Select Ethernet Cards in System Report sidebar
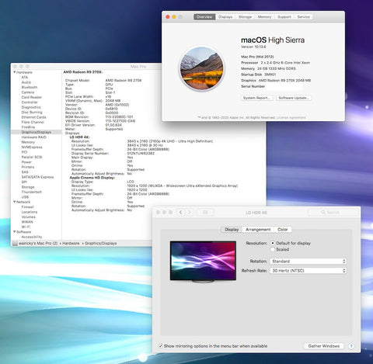The width and height of the screenshot is (373, 364). (x=33, y=117)
